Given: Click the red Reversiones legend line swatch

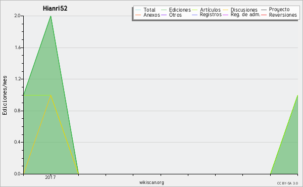Looking at the screenshot, I should (264, 15).
